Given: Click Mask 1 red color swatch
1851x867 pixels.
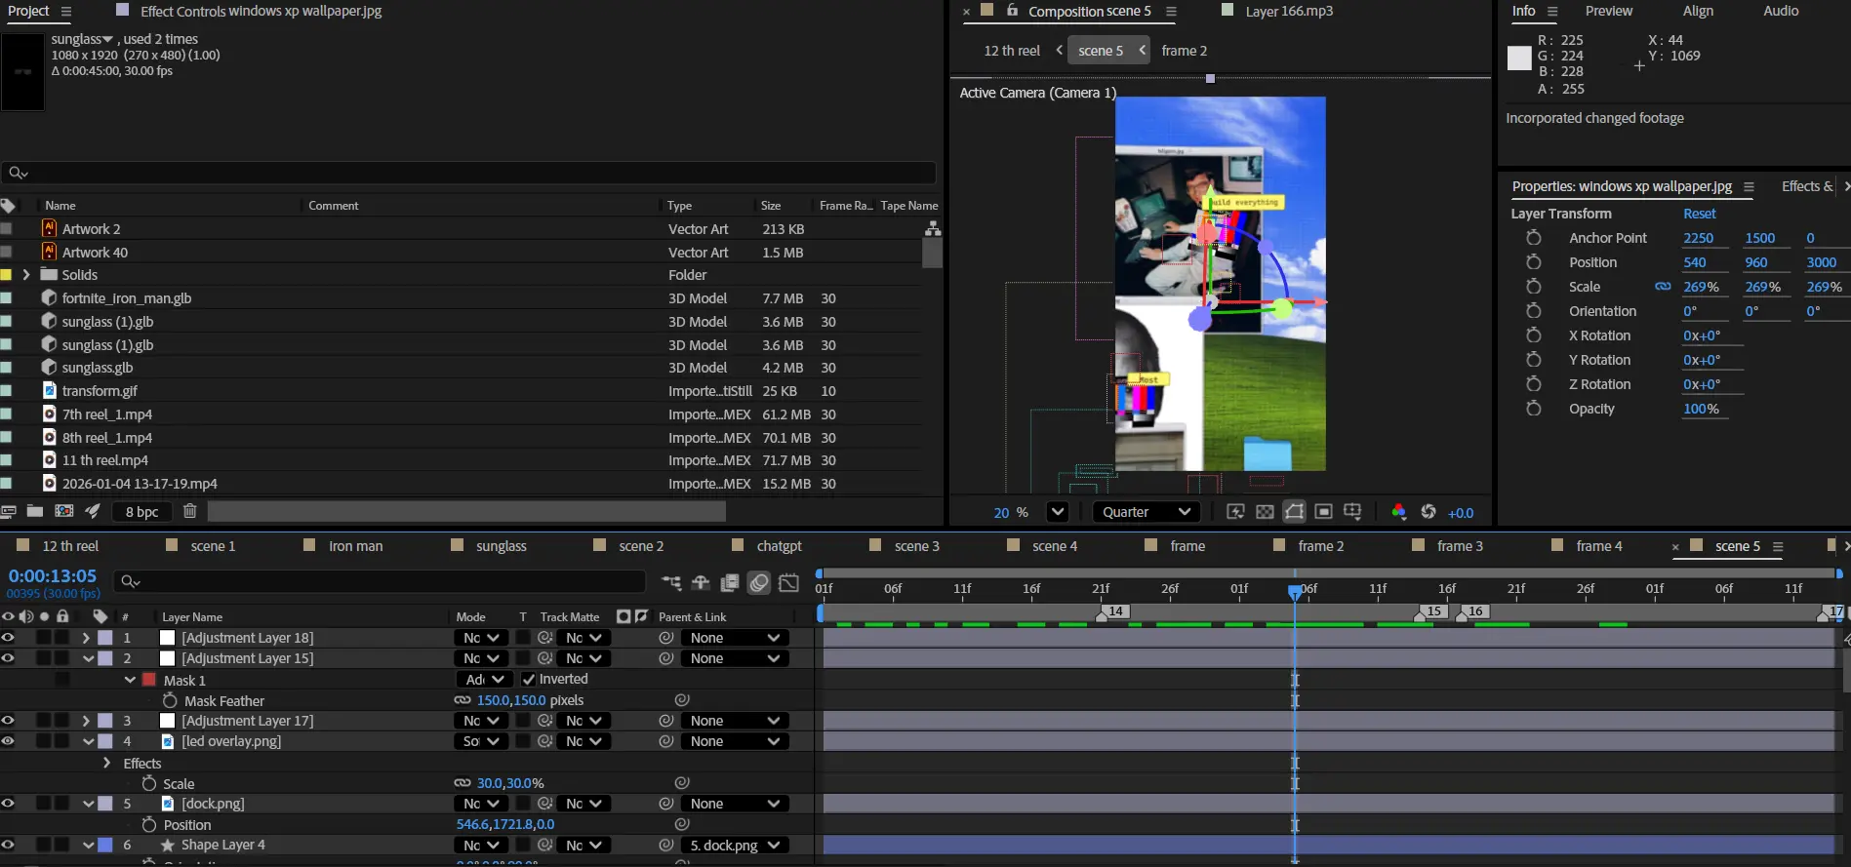Looking at the screenshot, I should click(x=149, y=680).
